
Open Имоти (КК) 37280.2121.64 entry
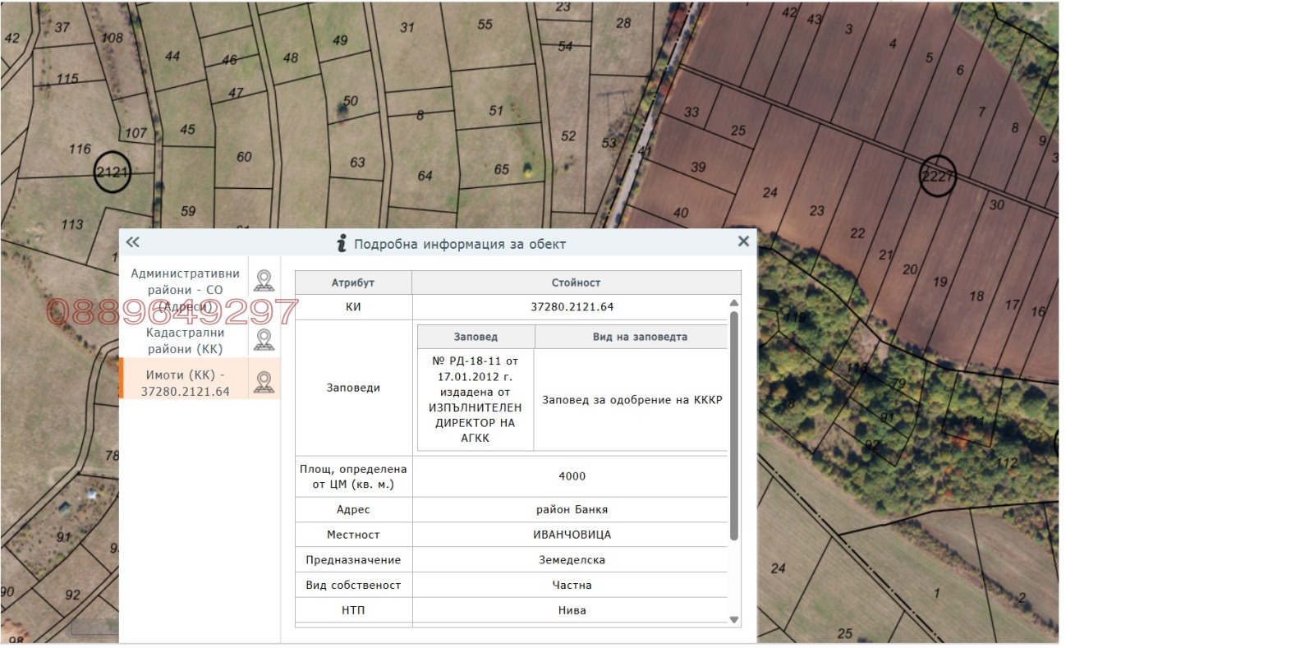click(185, 383)
